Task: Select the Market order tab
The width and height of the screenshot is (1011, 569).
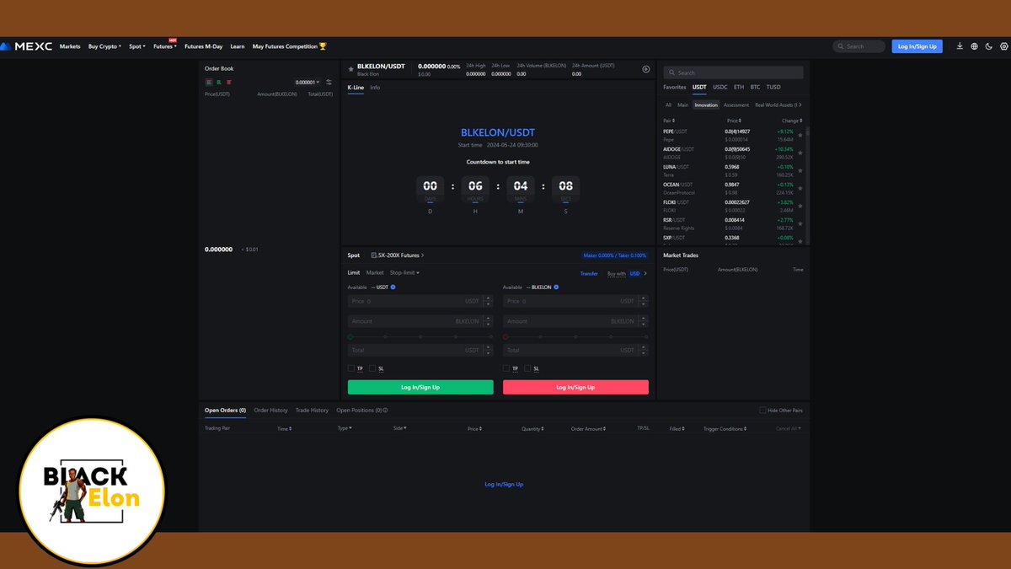Action: click(x=375, y=273)
